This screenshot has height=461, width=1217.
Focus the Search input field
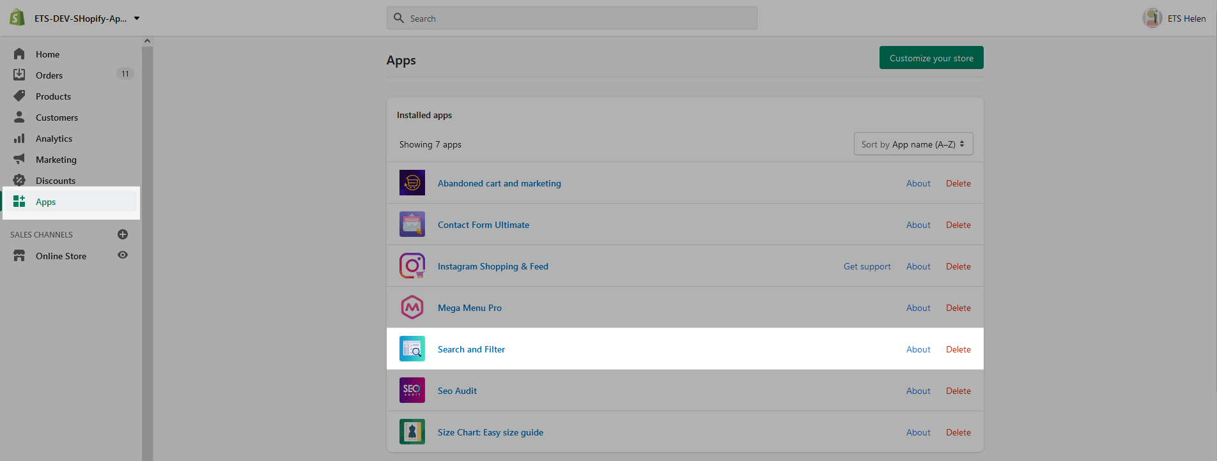(571, 18)
